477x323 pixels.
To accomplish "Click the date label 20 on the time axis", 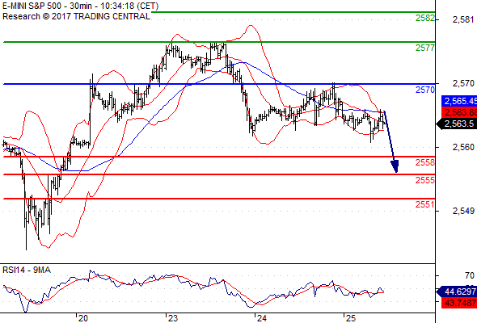I will pyautogui.click(x=82, y=318).
